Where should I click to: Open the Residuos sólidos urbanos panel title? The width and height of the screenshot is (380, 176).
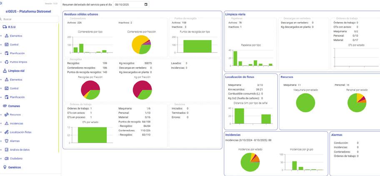point(81,14)
